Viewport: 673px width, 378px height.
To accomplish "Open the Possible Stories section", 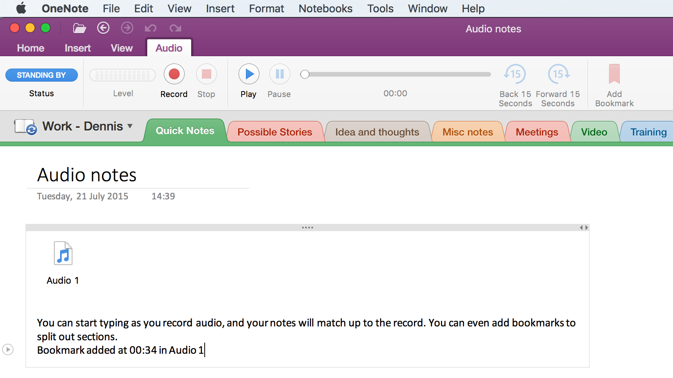I will click(x=274, y=132).
